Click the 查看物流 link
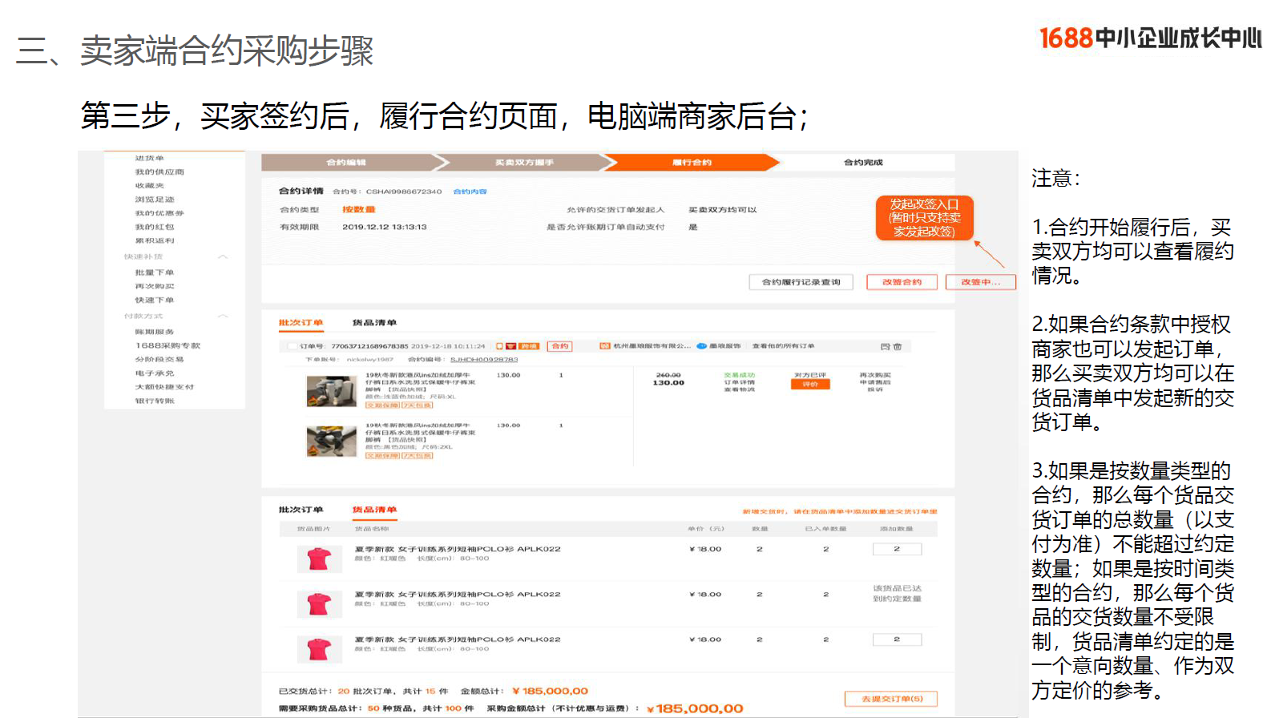Viewport: 1263px width, 718px height. pyautogui.click(x=740, y=389)
